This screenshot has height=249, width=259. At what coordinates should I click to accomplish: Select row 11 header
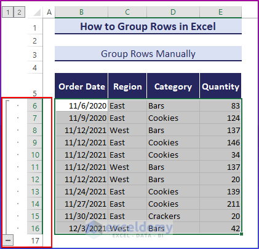pos(34,167)
